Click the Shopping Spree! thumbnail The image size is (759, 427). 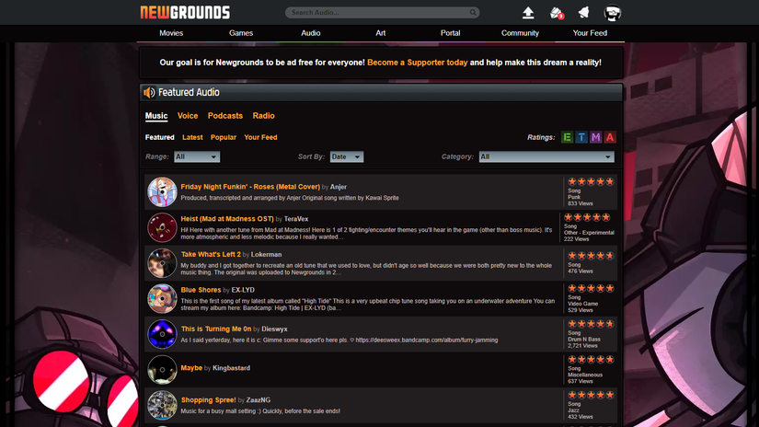click(162, 405)
